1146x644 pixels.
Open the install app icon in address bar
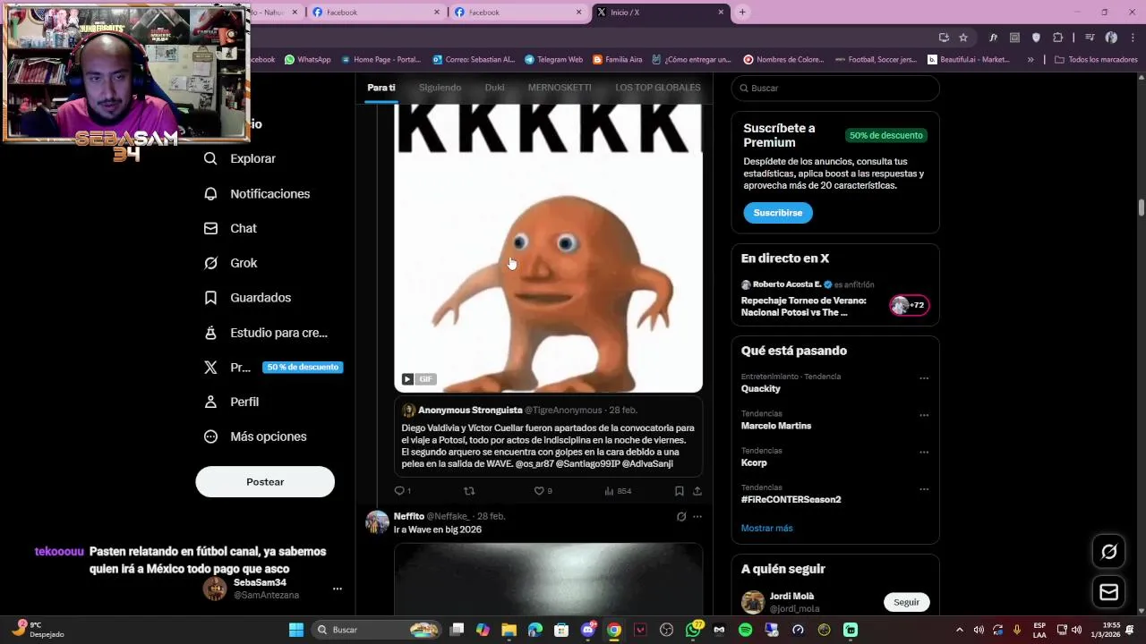944,38
